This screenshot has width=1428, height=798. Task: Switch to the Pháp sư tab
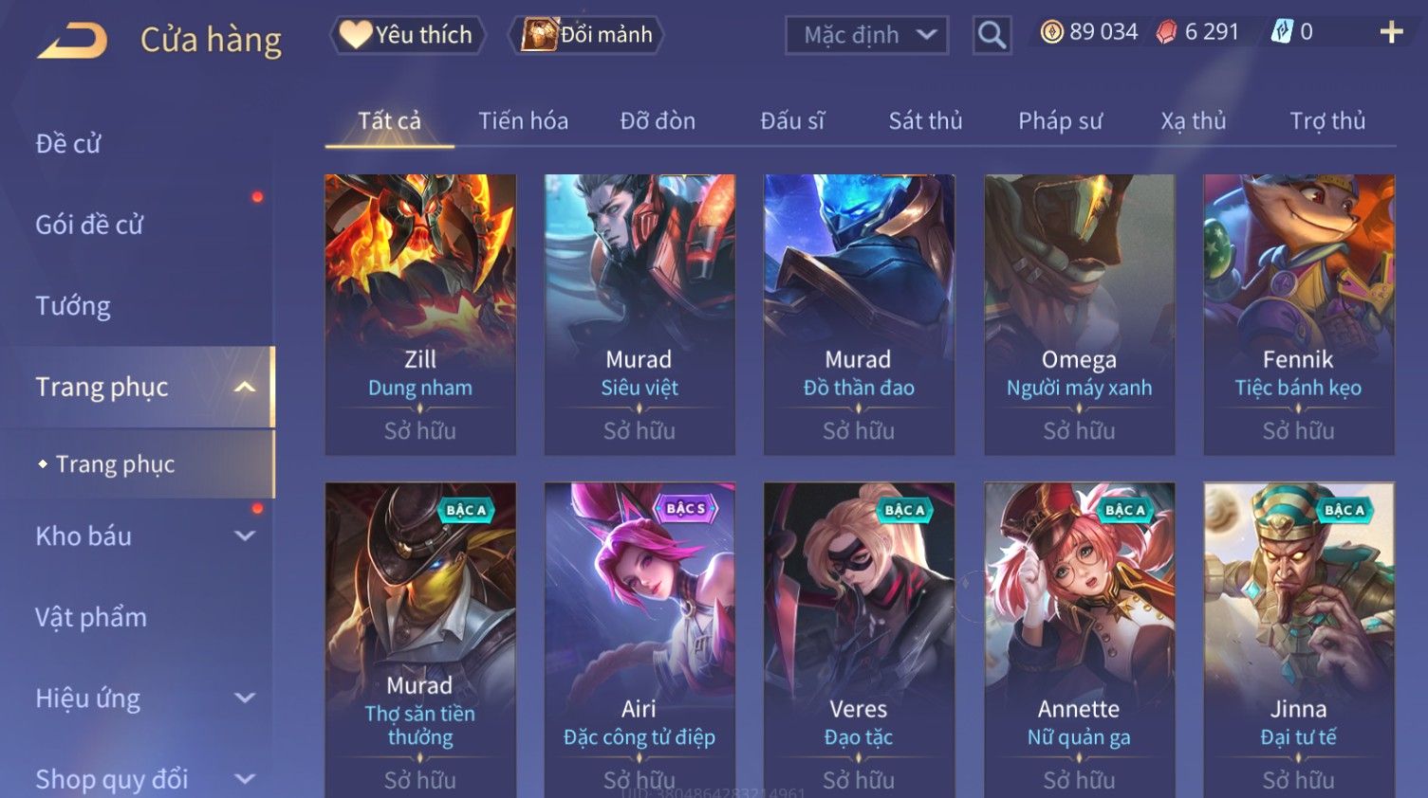[x=1060, y=120]
